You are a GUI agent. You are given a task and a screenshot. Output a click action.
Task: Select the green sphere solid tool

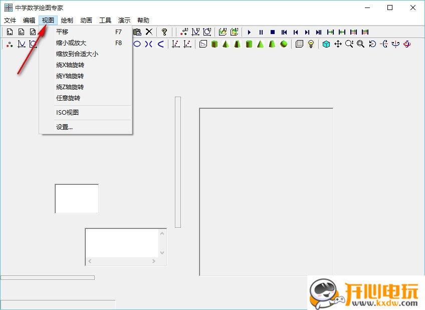[284, 44]
